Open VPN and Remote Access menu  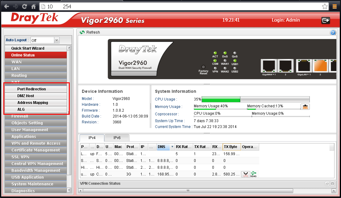click(x=36, y=143)
